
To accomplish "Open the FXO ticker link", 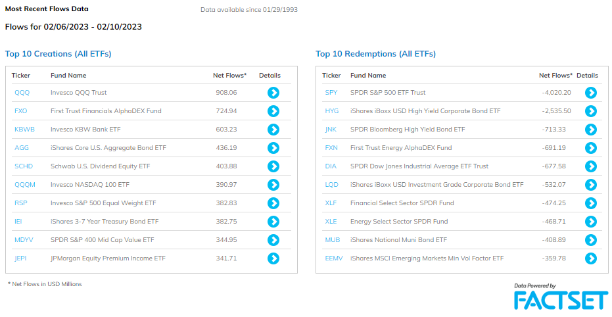I will click(x=20, y=111).
